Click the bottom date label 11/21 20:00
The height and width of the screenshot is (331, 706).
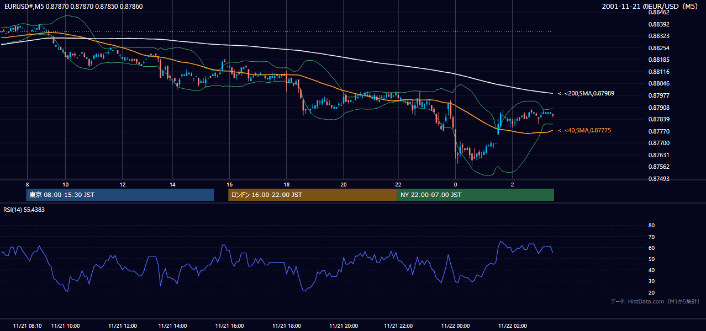tap(344, 326)
